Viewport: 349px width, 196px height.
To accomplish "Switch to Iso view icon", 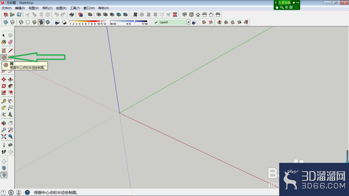I will tap(185, 15).
